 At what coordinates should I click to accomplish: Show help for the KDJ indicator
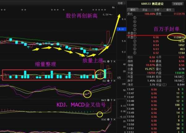click(111, 81)
